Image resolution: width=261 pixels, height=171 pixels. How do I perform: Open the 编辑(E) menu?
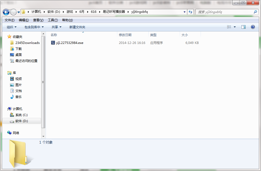(x=24, y=20)
